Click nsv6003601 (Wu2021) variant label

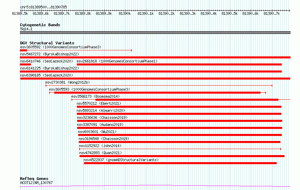coord(97,132)
